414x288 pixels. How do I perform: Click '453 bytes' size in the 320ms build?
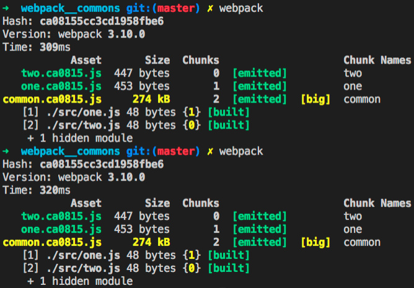[x=142, y=229]
